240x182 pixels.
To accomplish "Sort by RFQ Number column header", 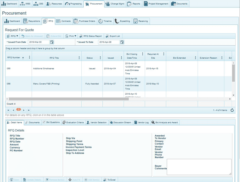I will (14, 57).
